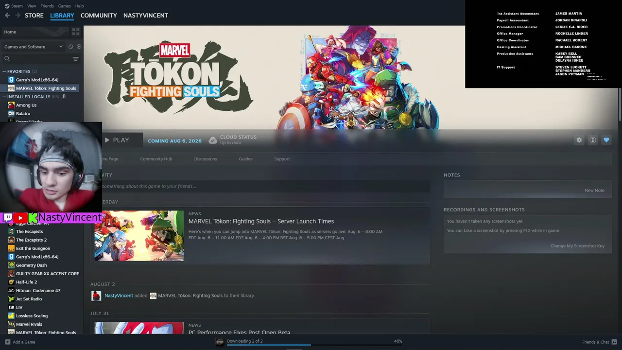
Task: Go forward with the right arrow
Action: coord(18,16)
